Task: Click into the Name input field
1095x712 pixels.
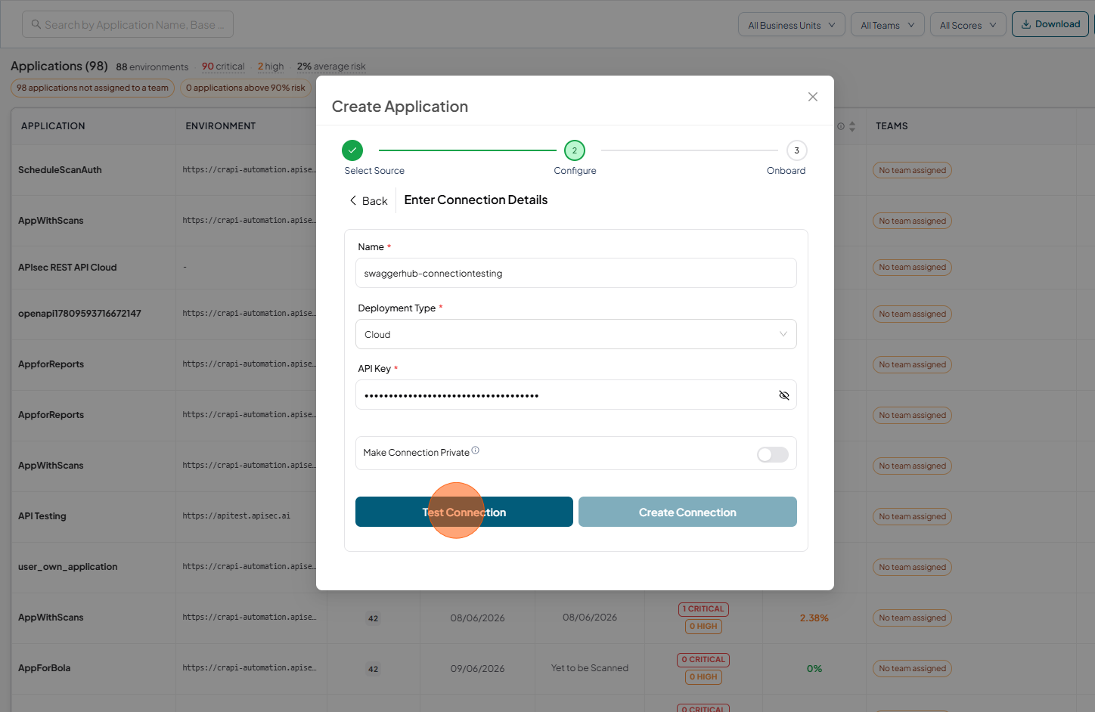Action: tap(576, 273)
